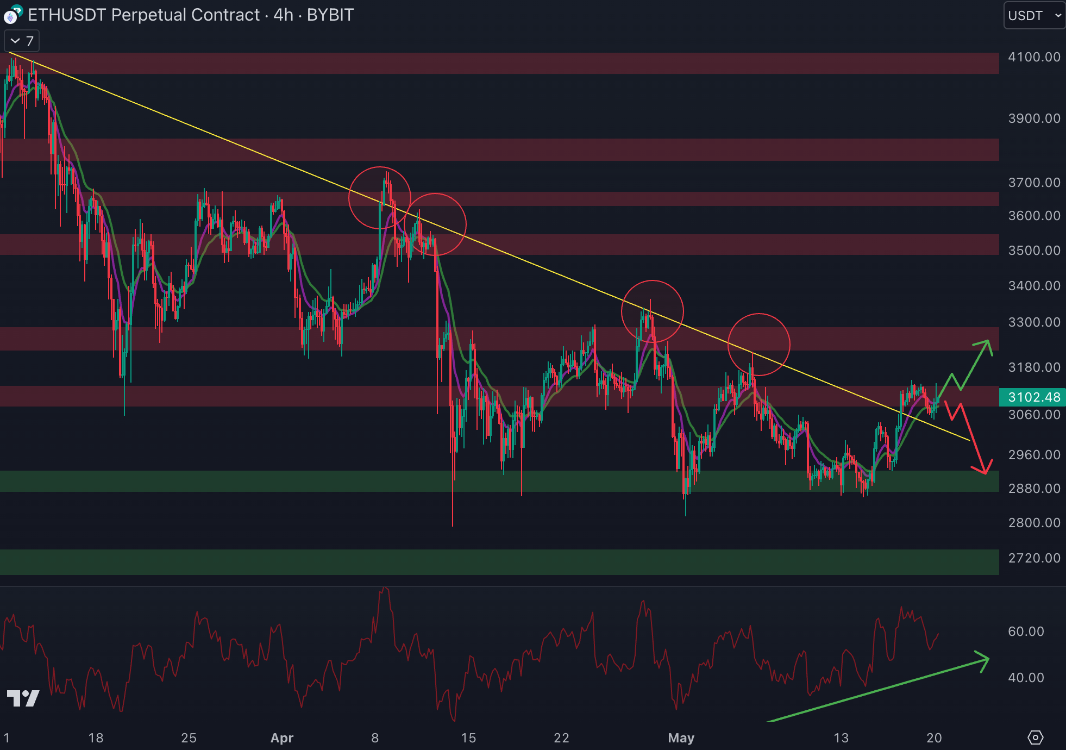Click the TradingView logo watermark
1066x750 pixels.
tap(23, 698)
